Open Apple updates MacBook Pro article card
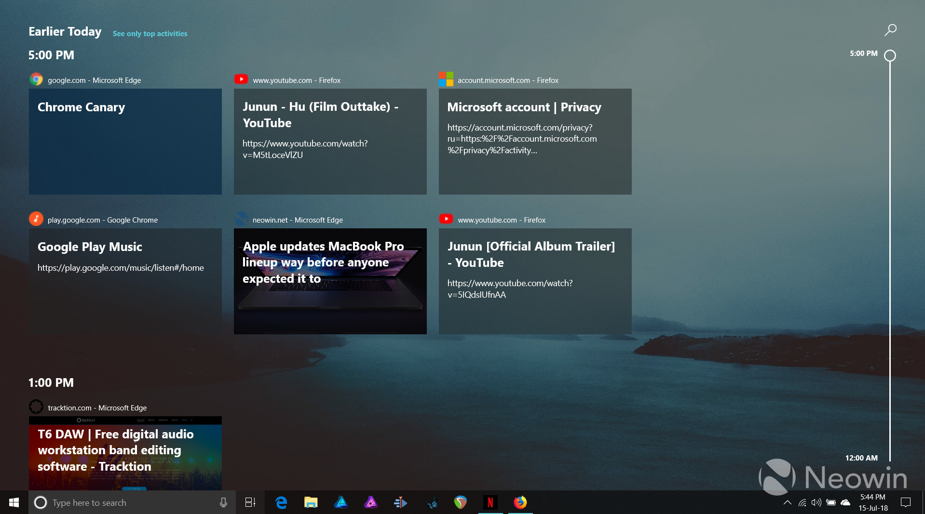The height and width of the screenshot is (514, 925). click(x=330, y=281)
